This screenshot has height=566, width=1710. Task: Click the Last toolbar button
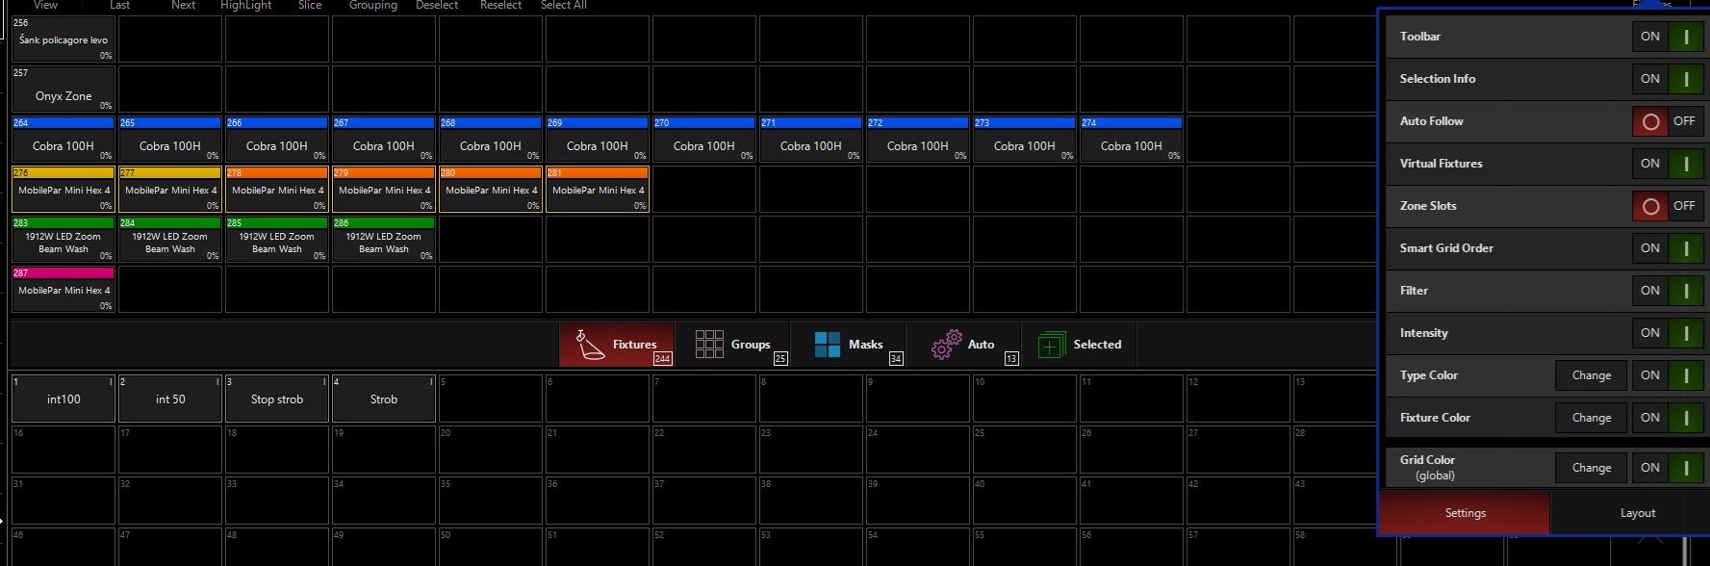coord(120,5)
